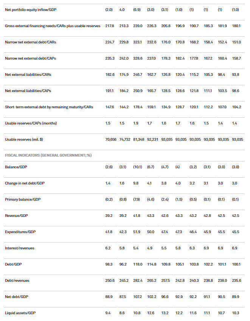Select the 'Change in net debt/GDP' row label
This screenshot has width=250, height=321.
[25, 183]
